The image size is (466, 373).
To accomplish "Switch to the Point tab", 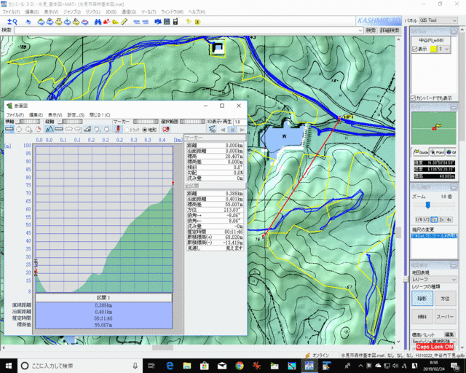I will pos(437,152).
